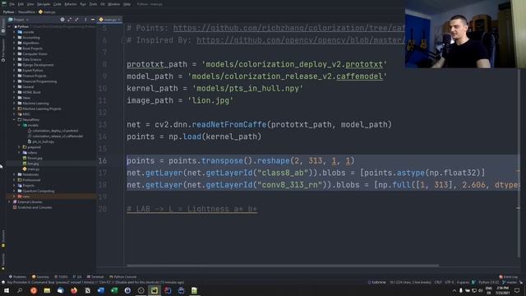Open Project panel options menu icon
The height and width of the screenshot is (296, 526).
pos(85,20)
